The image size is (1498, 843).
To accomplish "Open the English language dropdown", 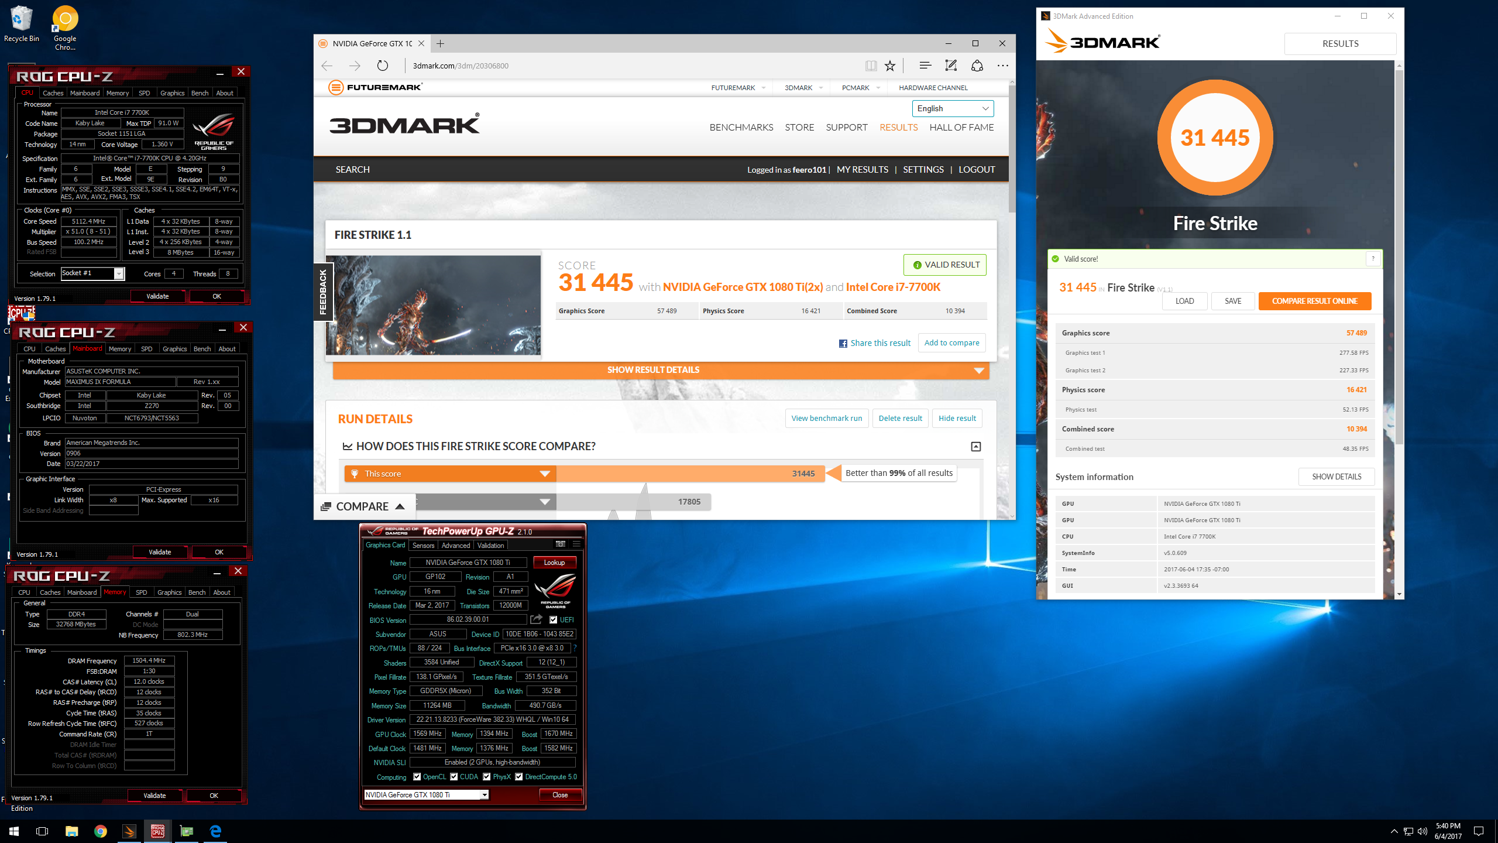I will [953, 108].
